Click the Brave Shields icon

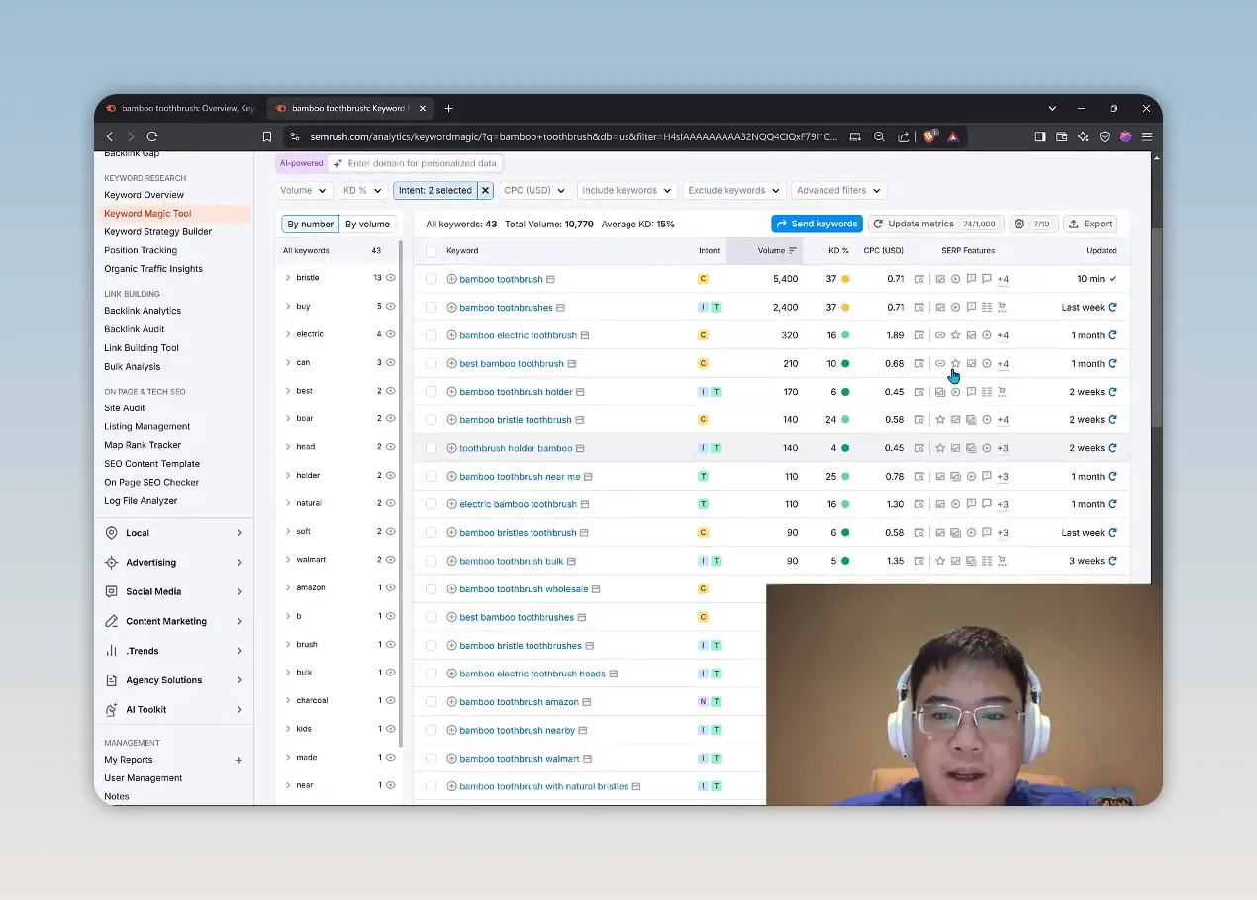(x=929, y=136)
